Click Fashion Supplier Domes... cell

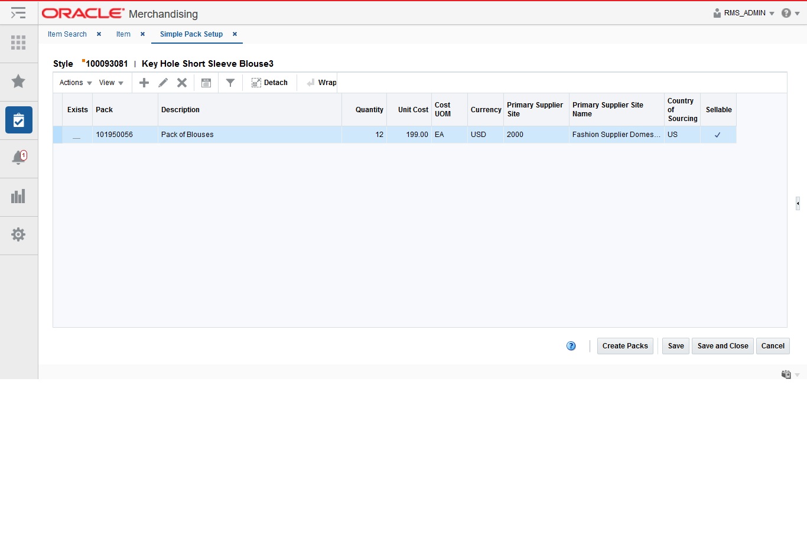coord(617,135)
